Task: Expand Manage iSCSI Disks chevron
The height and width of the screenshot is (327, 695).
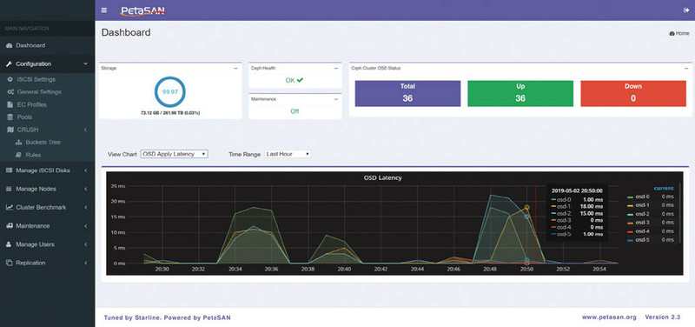Action: (x=85, y=170)
